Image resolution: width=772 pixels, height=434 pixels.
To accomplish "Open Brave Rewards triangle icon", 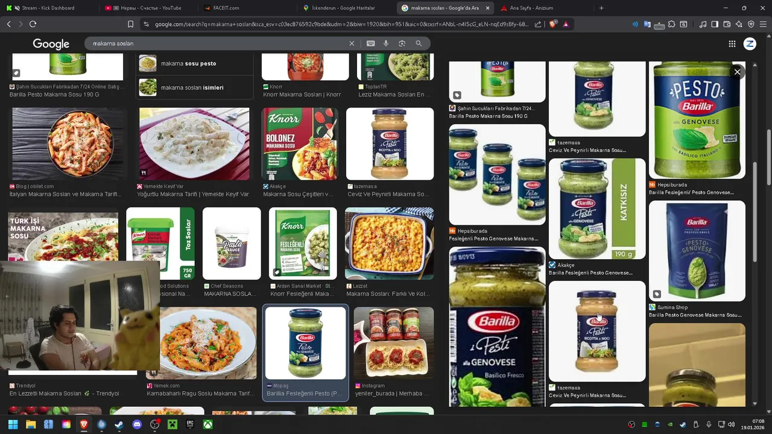I will (x=566, y=24).
